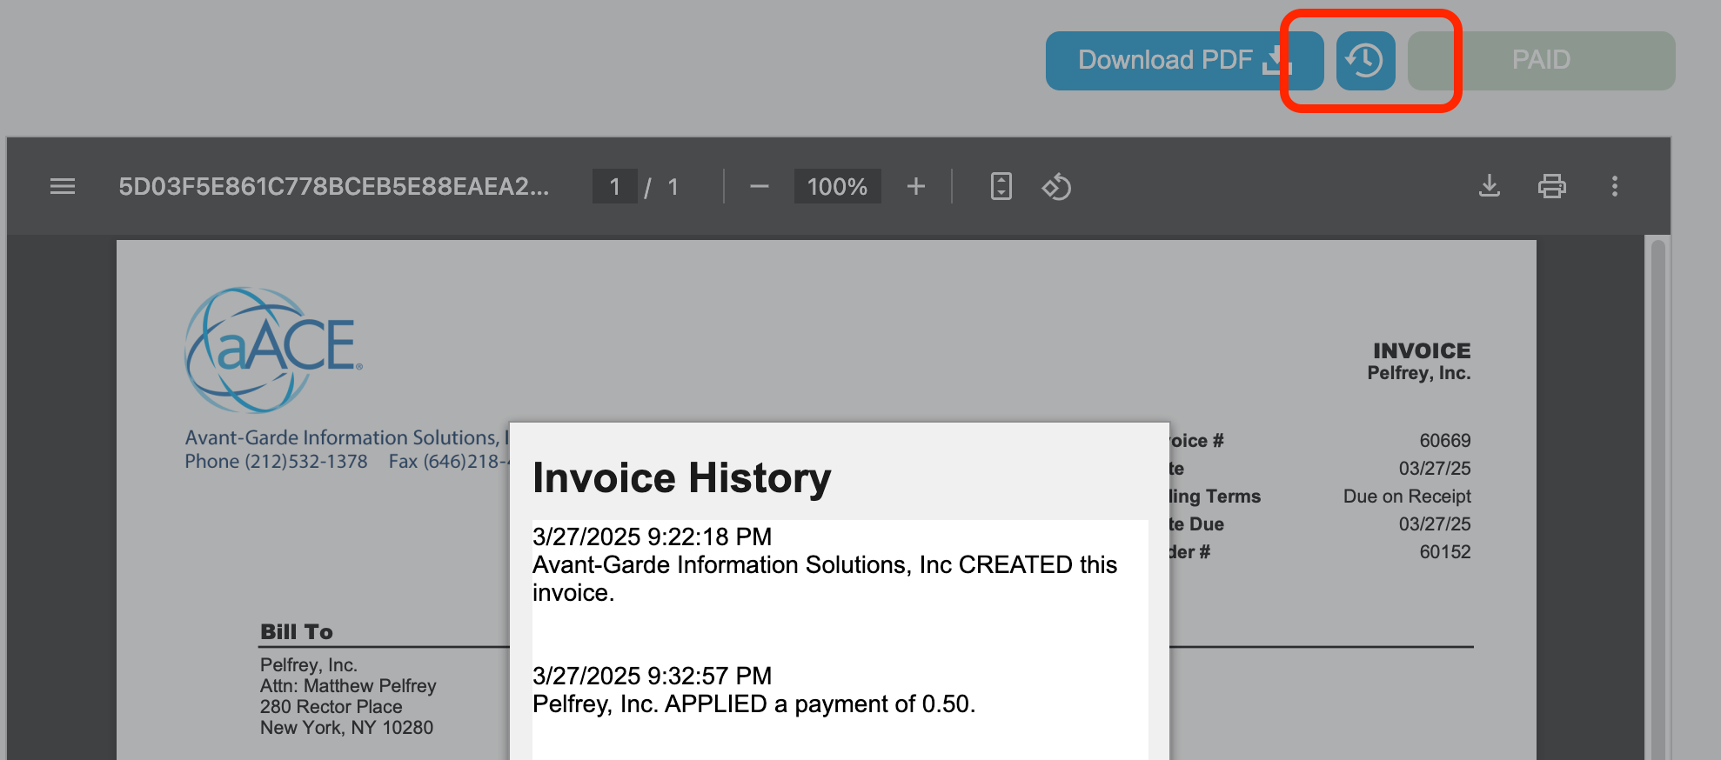Click the fit to page icon

(x=1001, y=186)
